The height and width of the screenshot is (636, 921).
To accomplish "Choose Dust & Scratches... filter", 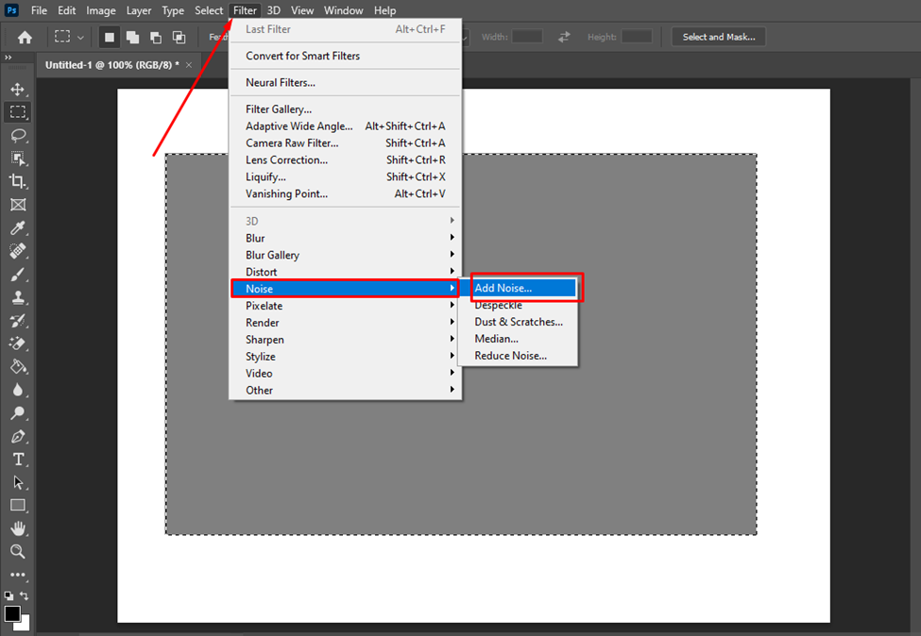I will 518,322.
